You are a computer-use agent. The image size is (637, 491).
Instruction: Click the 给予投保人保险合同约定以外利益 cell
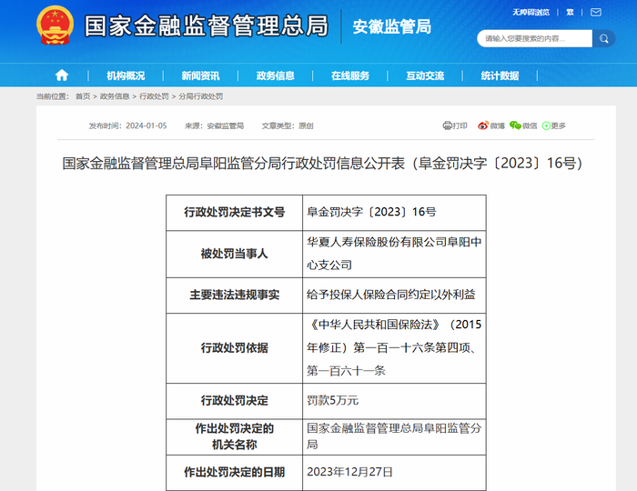coord(394,295)
